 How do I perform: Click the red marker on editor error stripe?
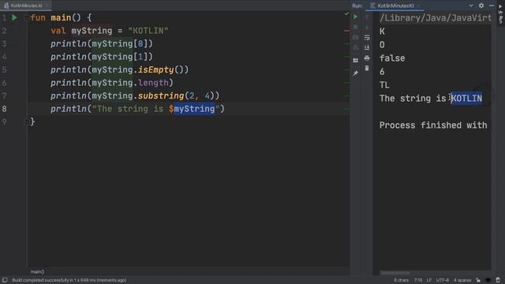tap(346, 31)
